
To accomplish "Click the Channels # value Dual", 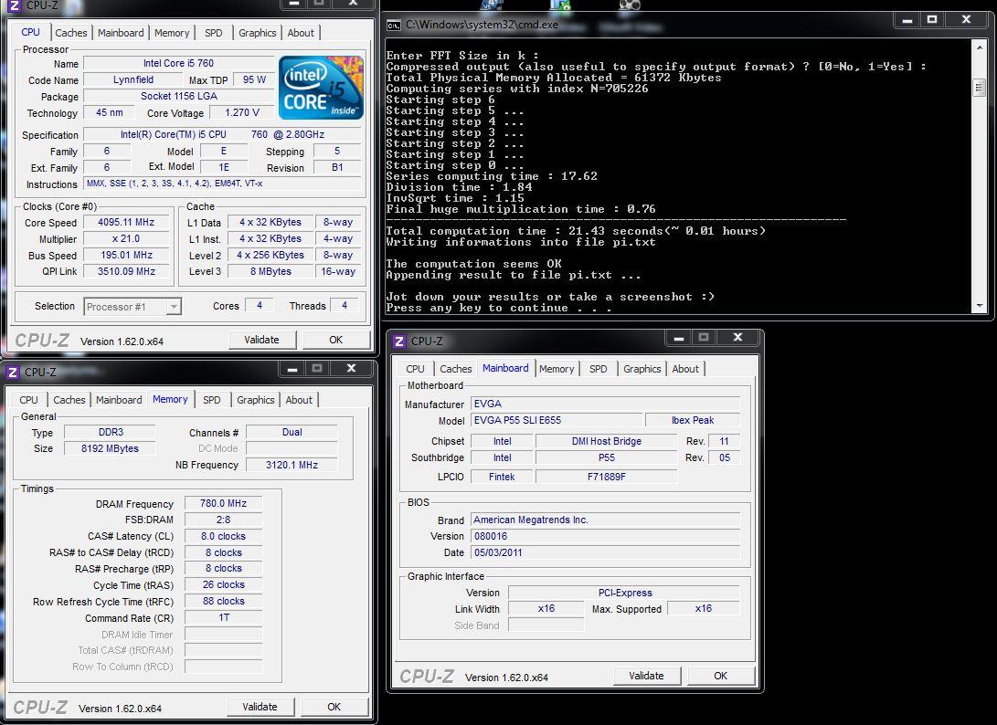I will (292, 432).
